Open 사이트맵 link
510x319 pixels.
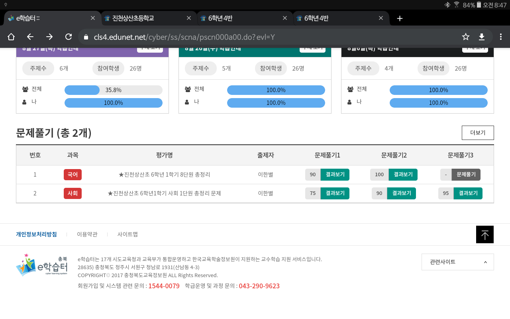(x=127, y=234)
